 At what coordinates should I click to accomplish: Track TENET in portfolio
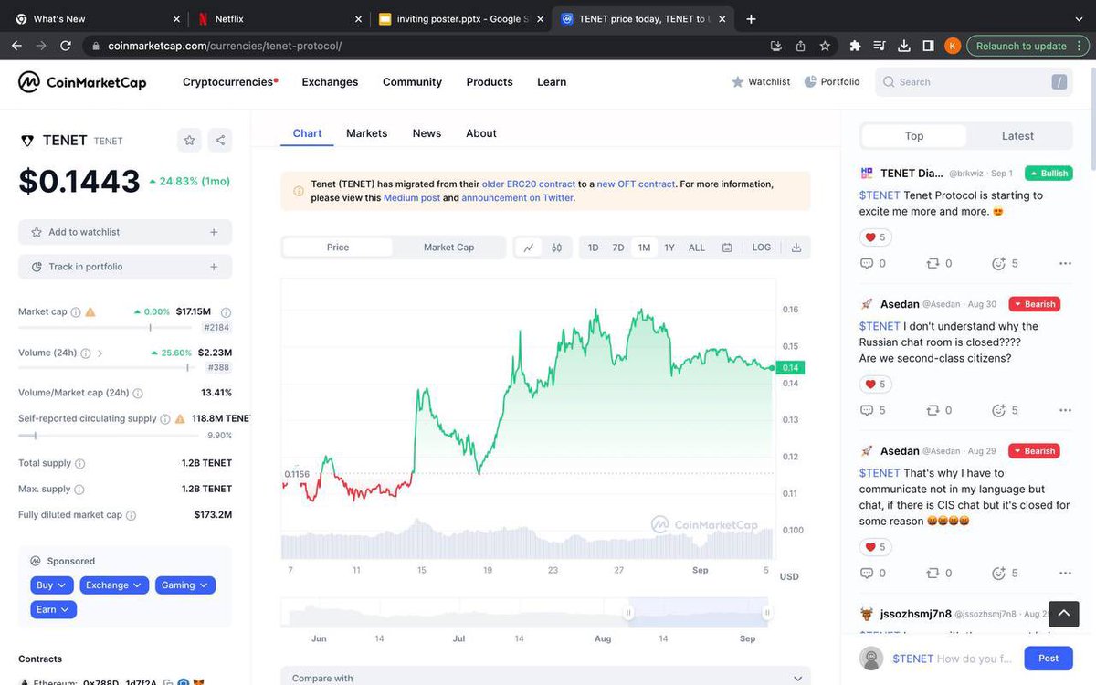(125, 267)
